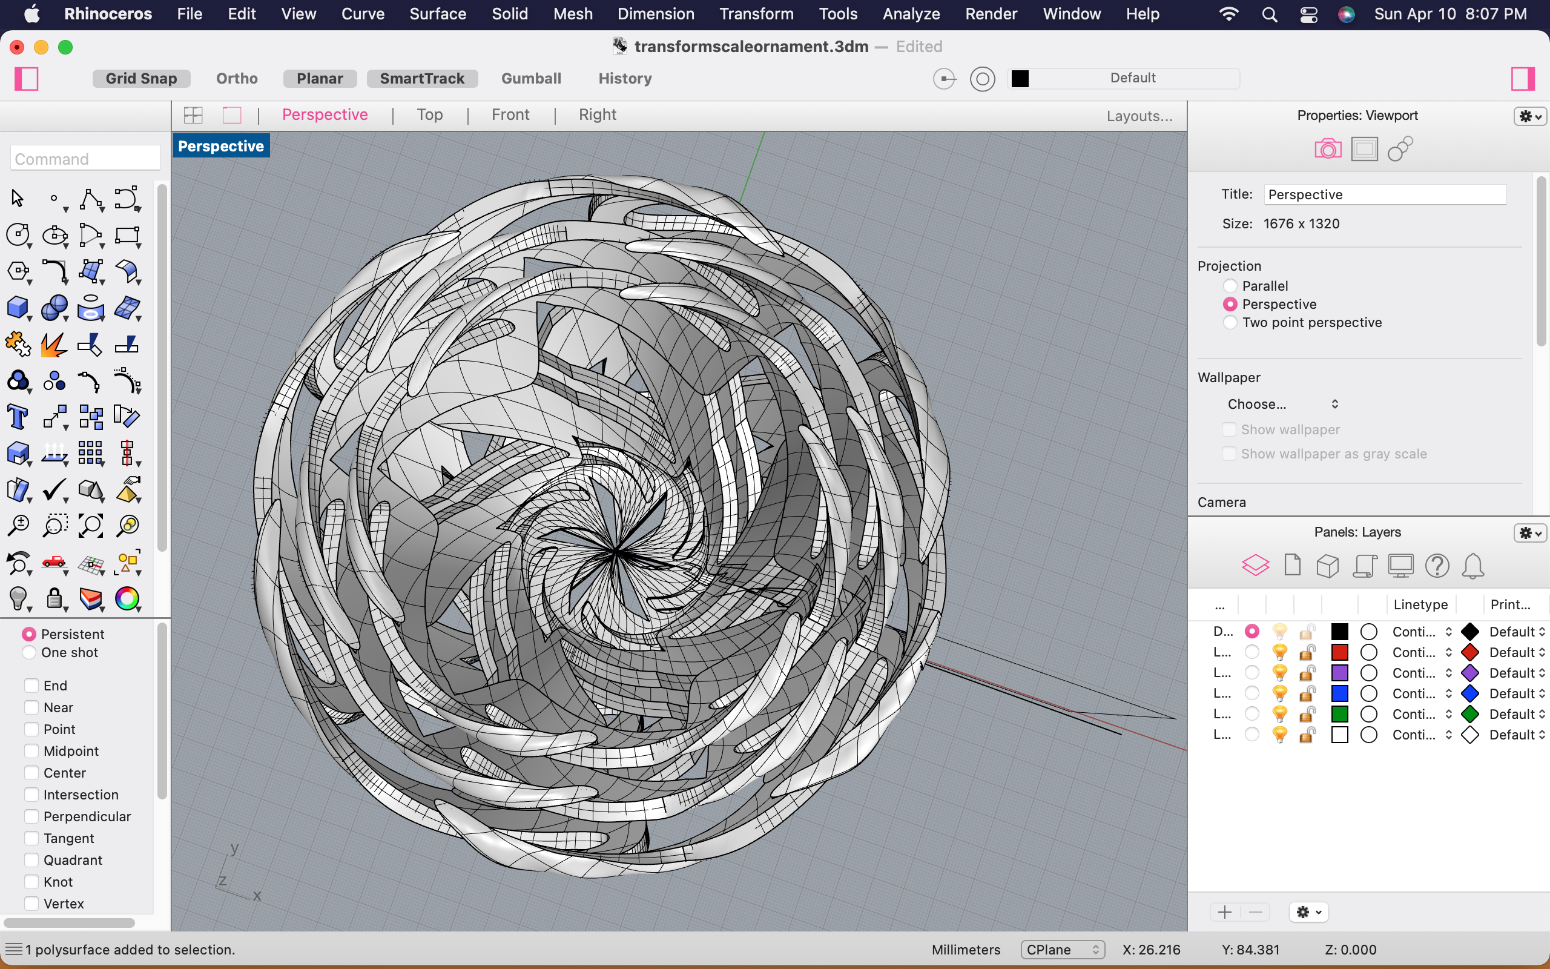Open the color wheel tool
This screenshot has width=1550, height=969.
128,599
